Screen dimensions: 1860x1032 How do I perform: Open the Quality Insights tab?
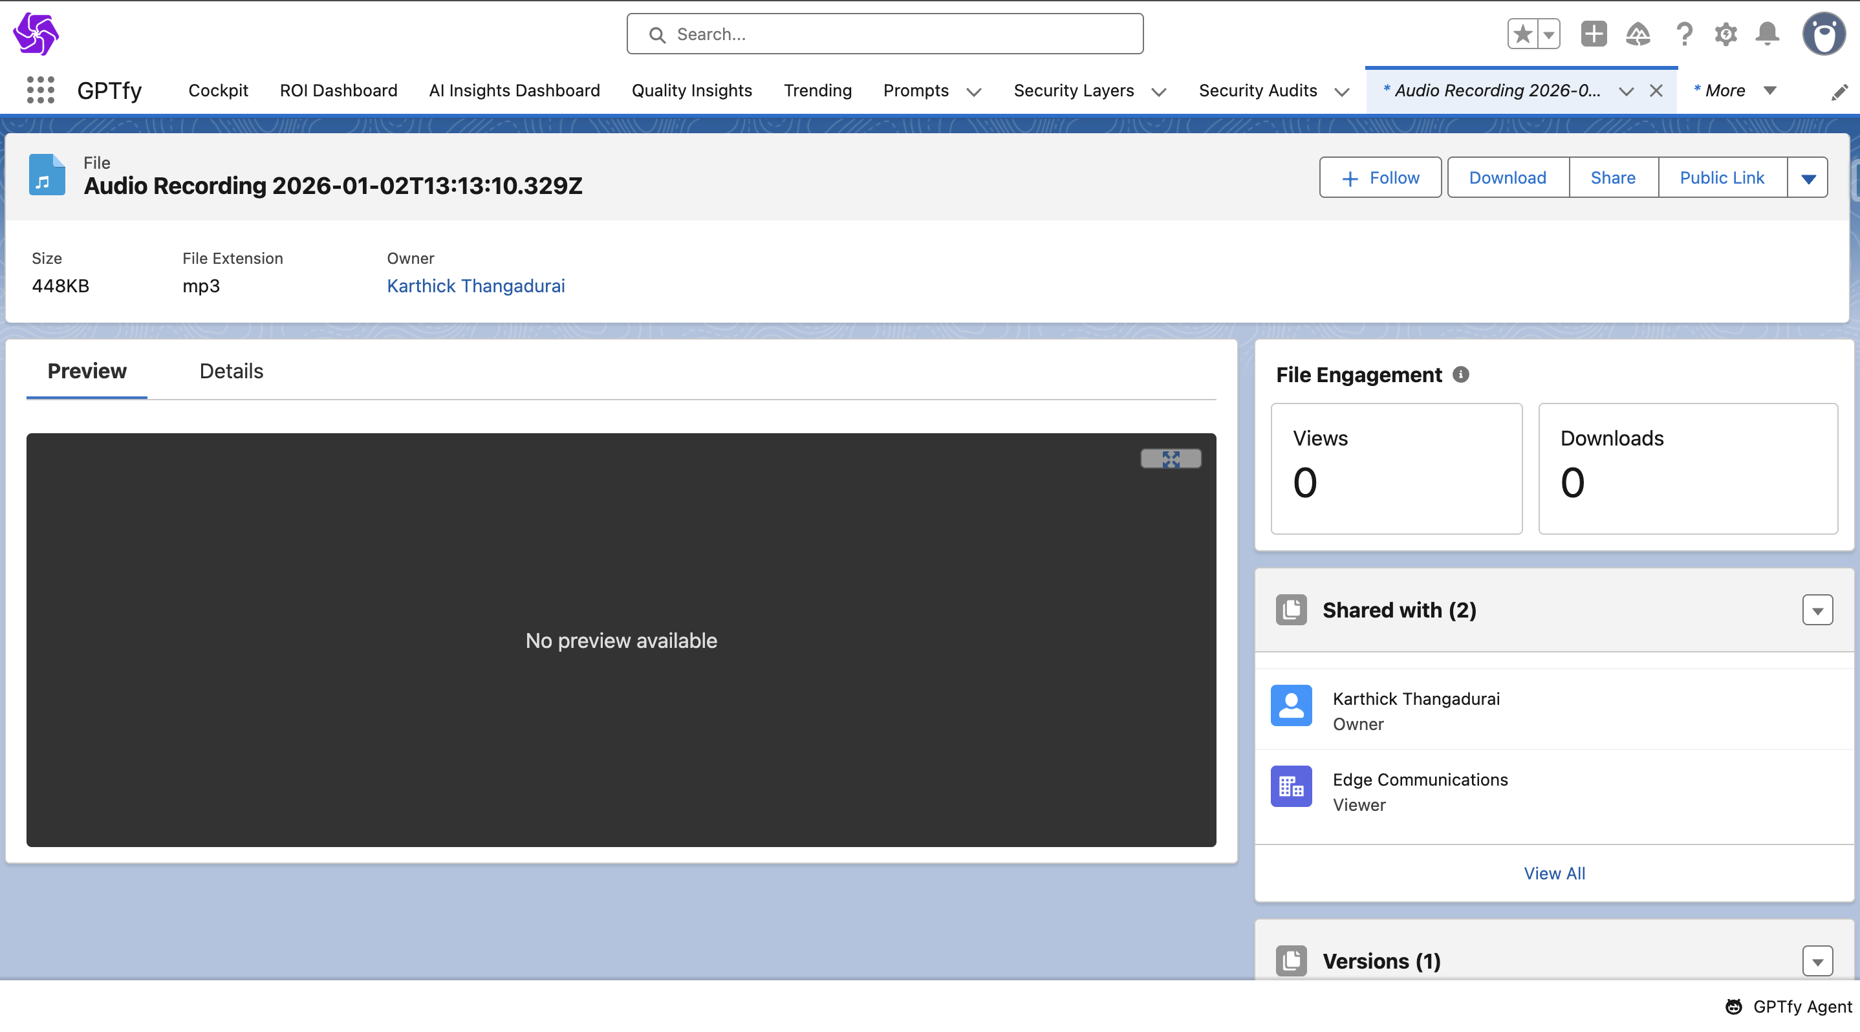[x=691, y=91]
